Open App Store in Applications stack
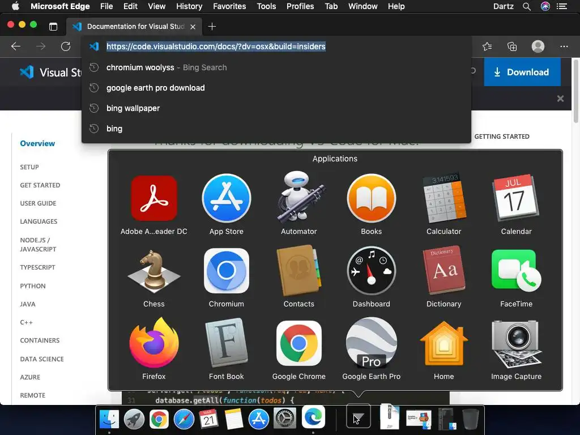This screenshot has width=580, height=435. (x=227, y=198)
